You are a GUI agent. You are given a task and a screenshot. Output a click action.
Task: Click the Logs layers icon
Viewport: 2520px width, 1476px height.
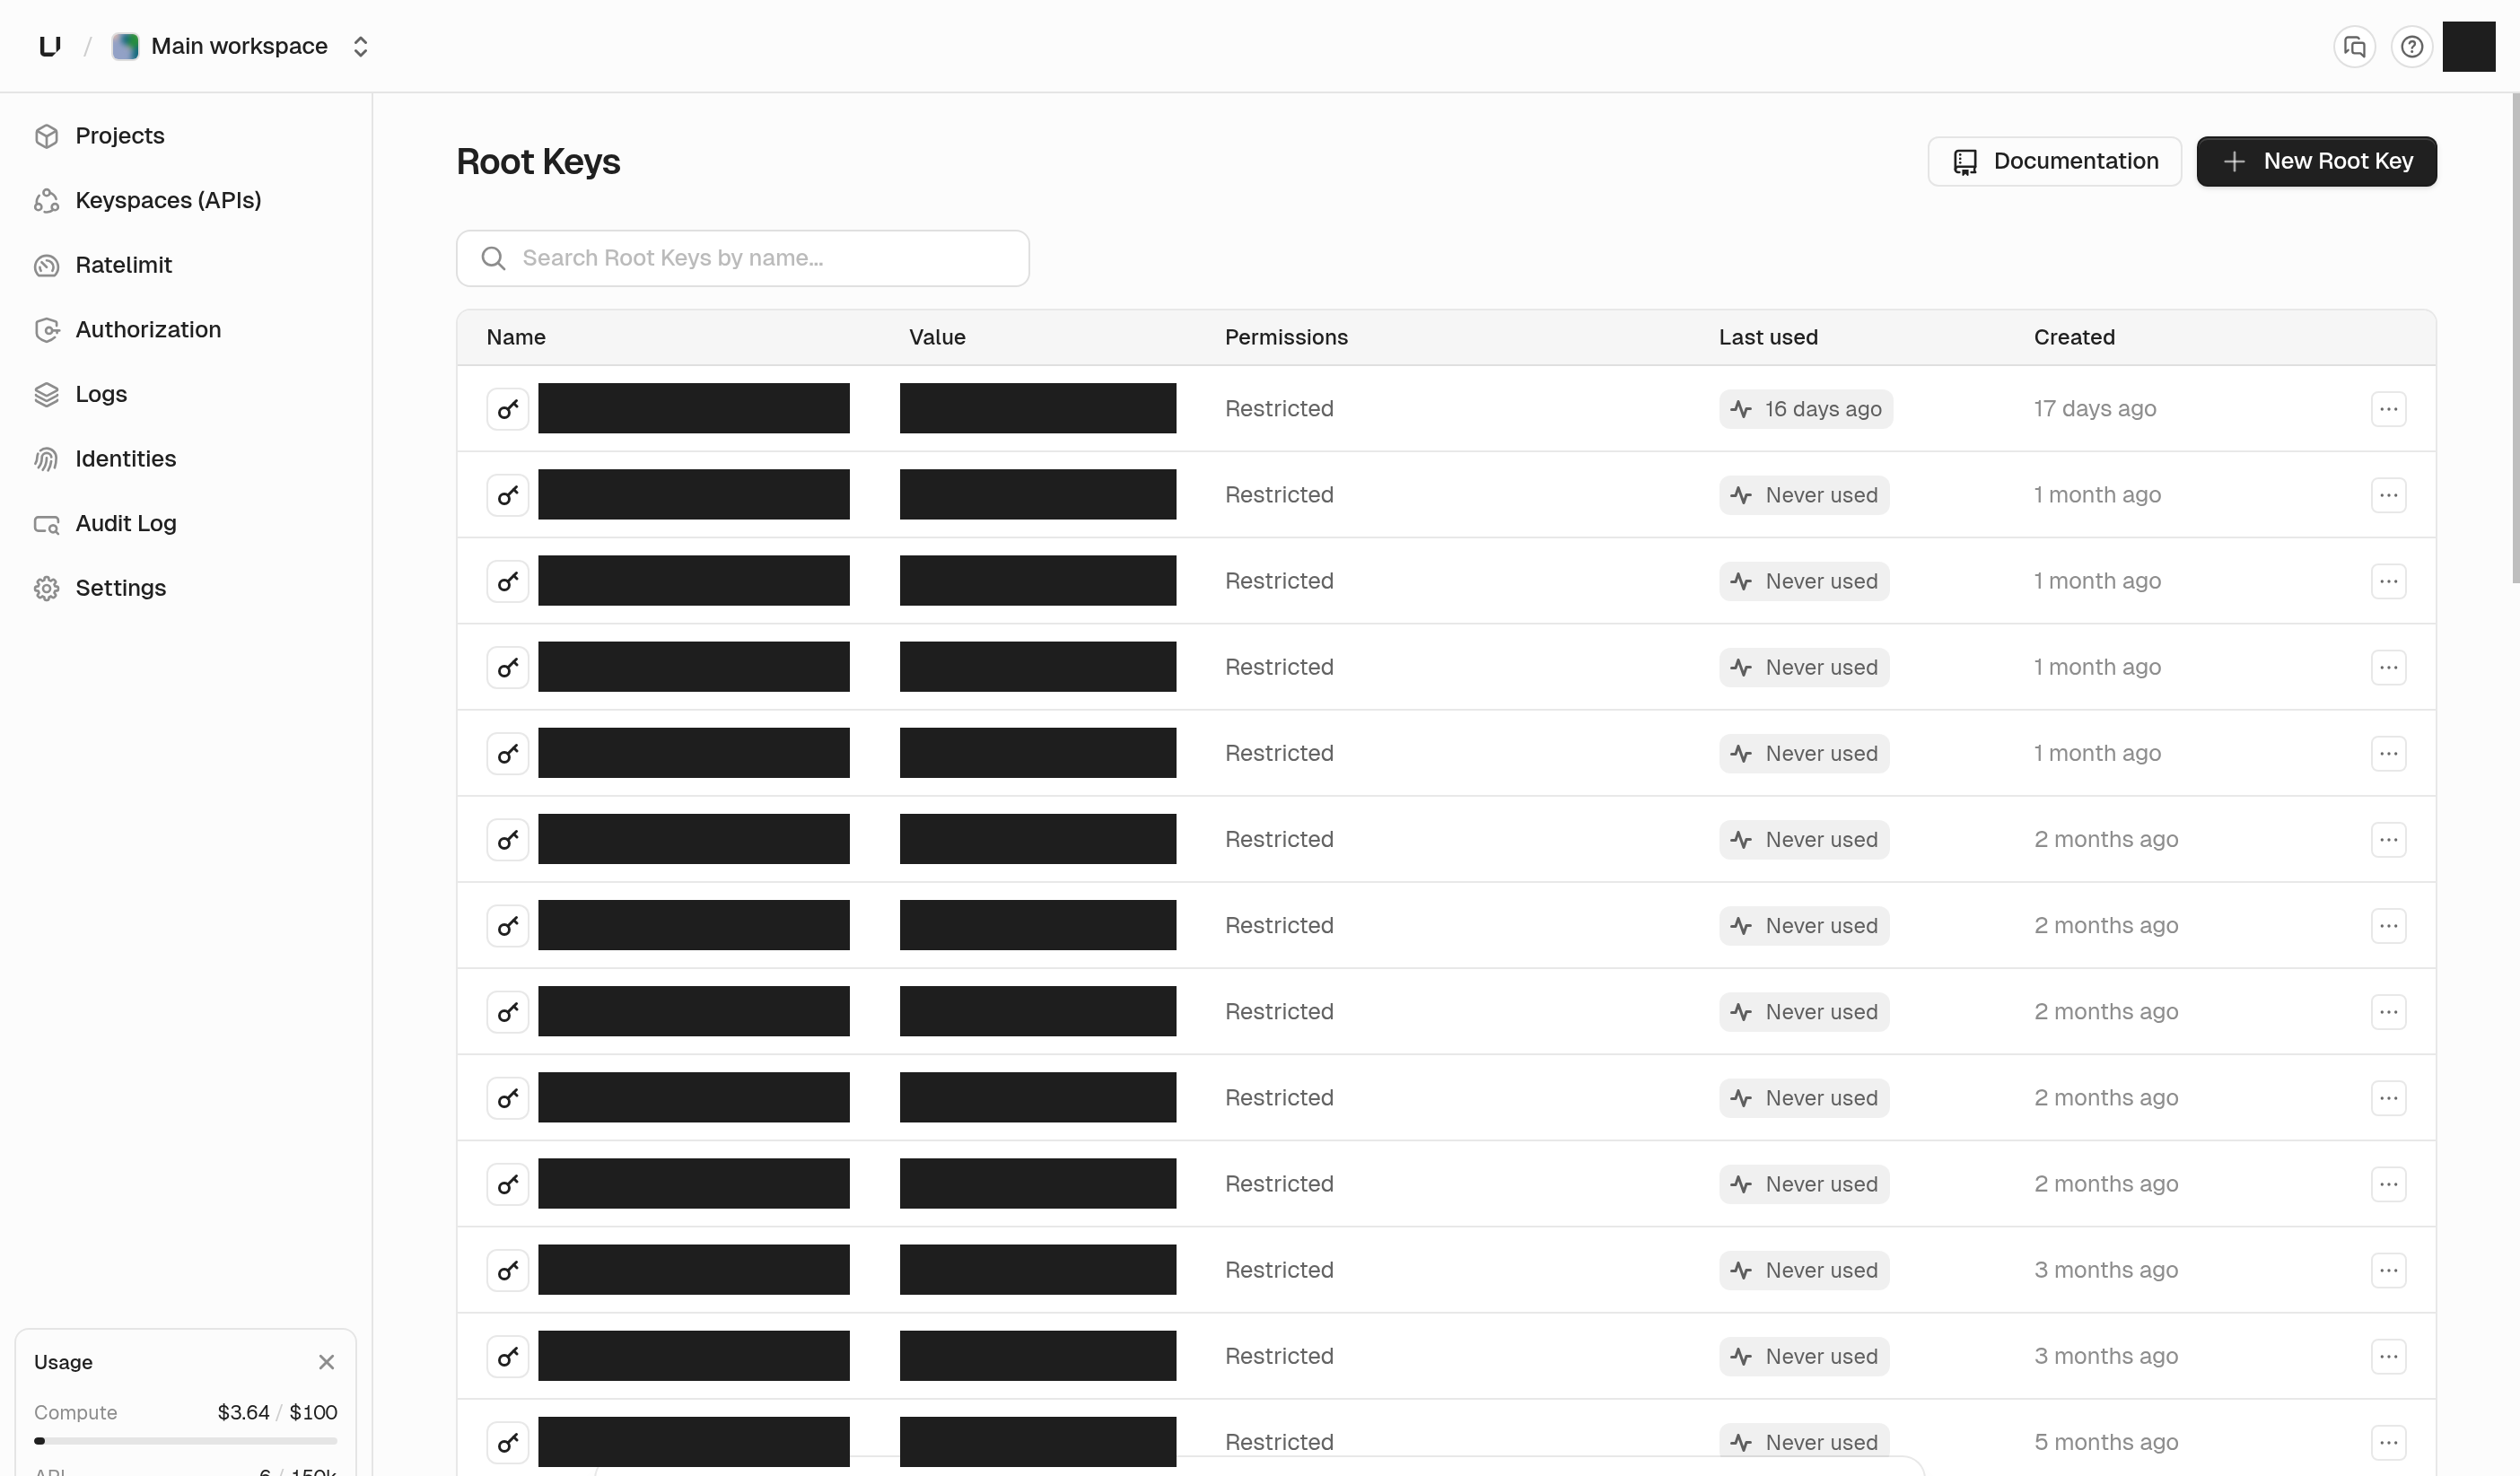pos(47,394)
